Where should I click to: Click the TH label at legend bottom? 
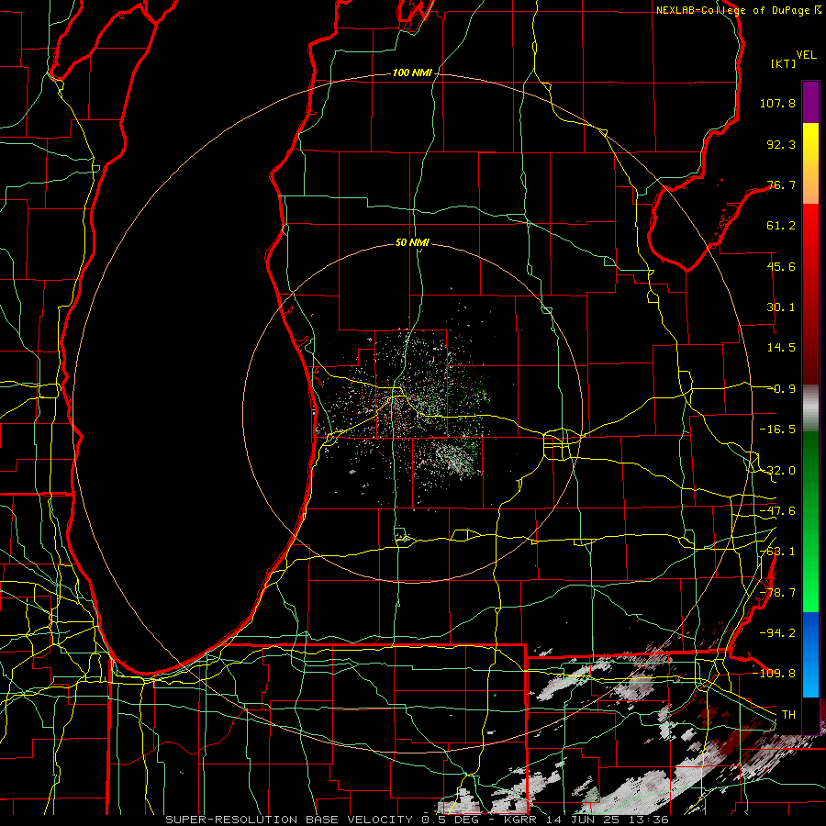click(x=788, y=714)
